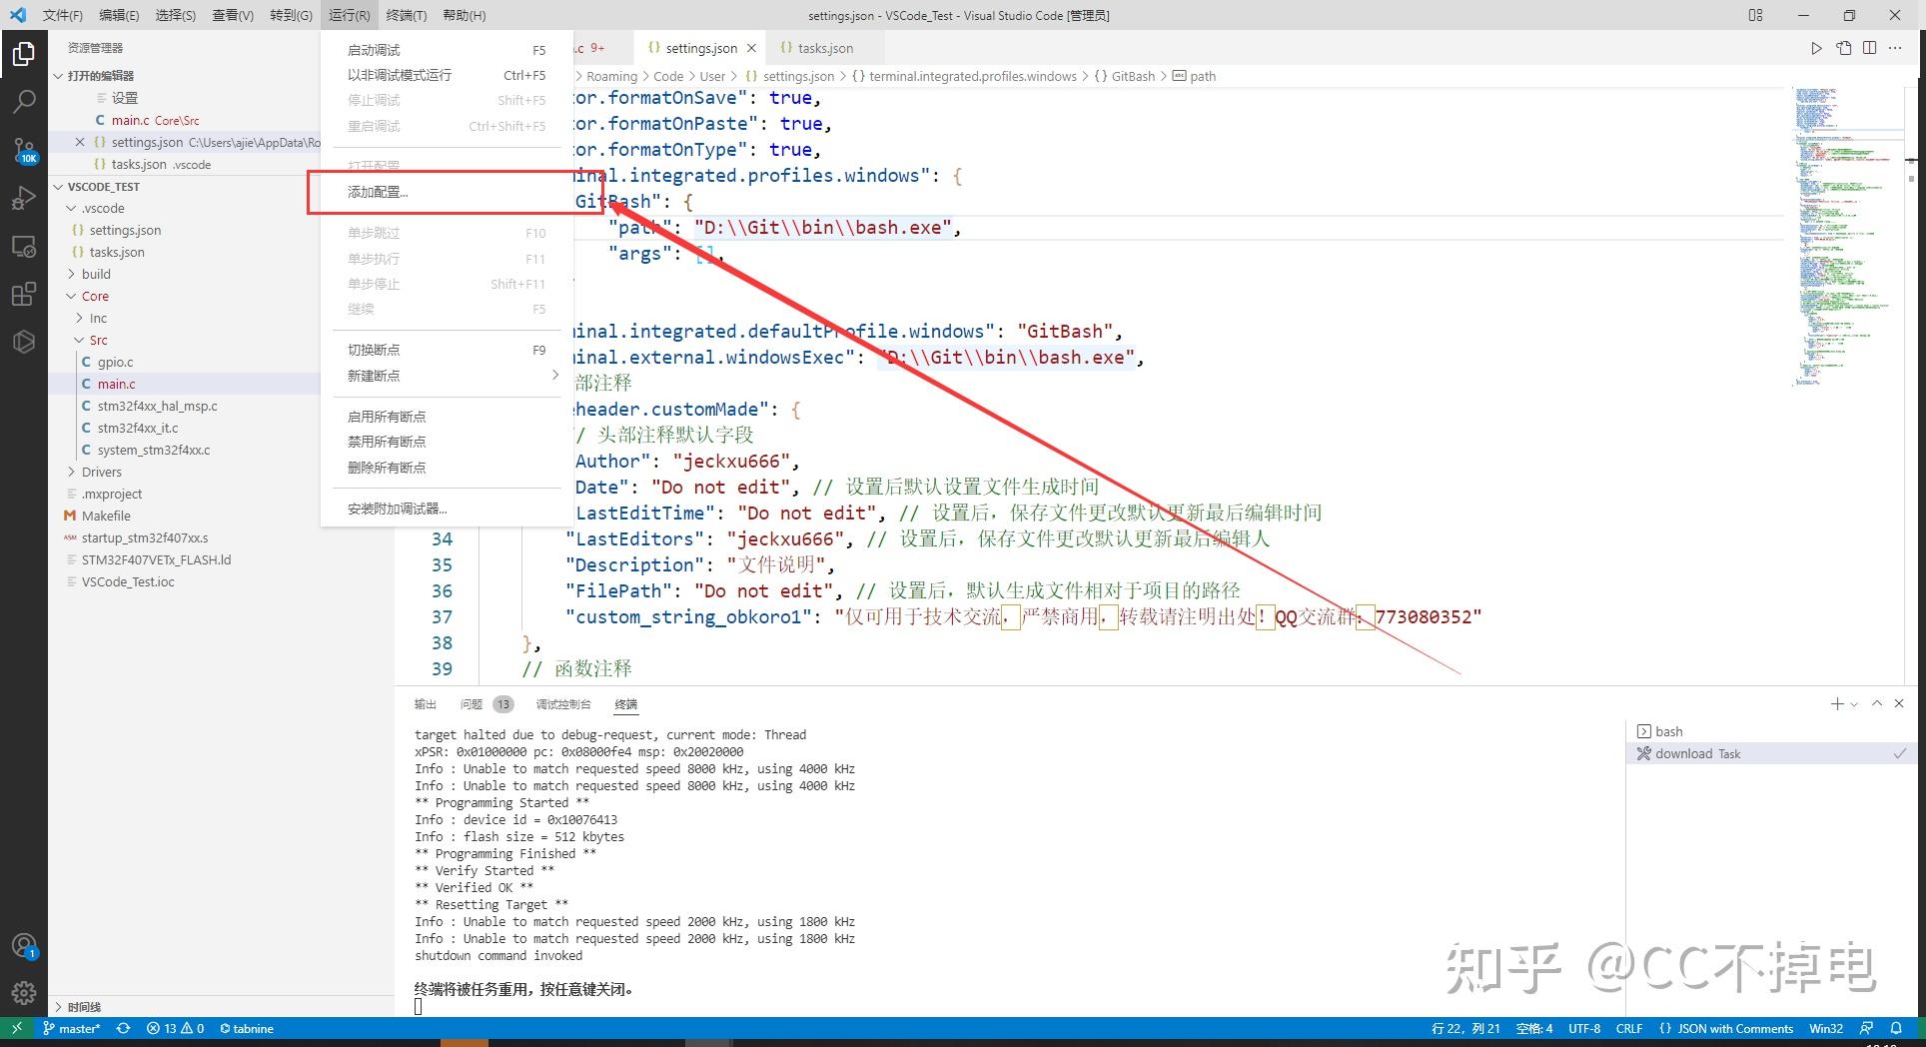Expand the Inc folder
Image resolution: width=1926 pixels, height=1047 pixels.
80,318
